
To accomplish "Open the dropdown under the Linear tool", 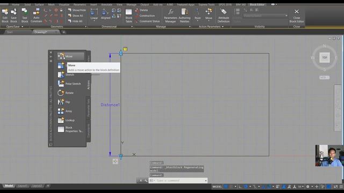I will (94, 21).
